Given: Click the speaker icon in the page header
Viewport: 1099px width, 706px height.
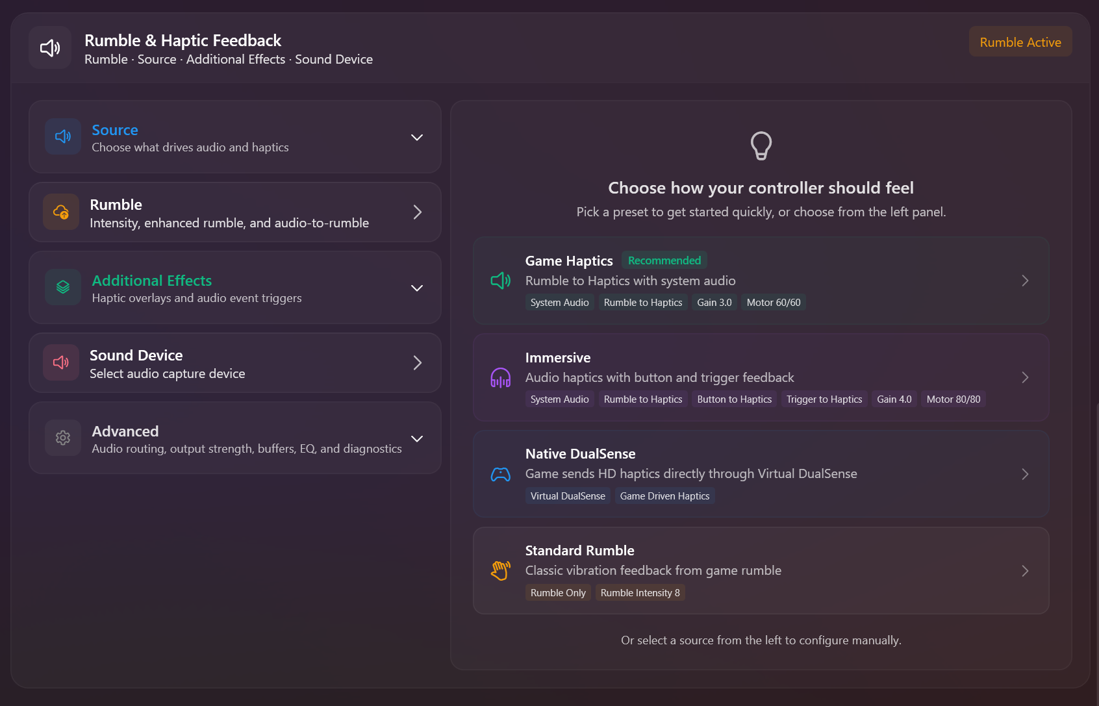Looking at the screenshot, I should click(50, 47).
